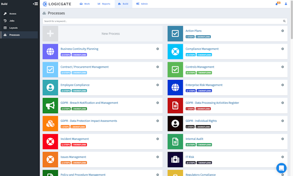Switch to the Work tab
This screenshot has height=176, width=293.
click(x=84, y=4)
